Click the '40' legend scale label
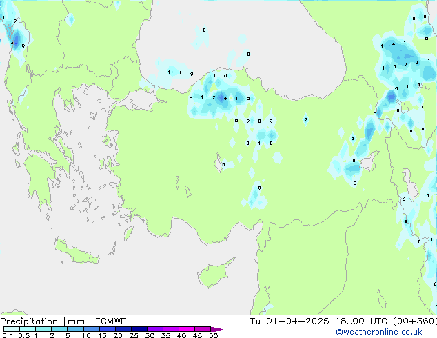This screenshot has width=437, height=338. pos(181,335)
